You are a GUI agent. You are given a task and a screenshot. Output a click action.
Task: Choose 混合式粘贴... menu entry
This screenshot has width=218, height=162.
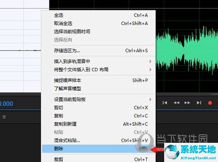(x=99, y=140)
